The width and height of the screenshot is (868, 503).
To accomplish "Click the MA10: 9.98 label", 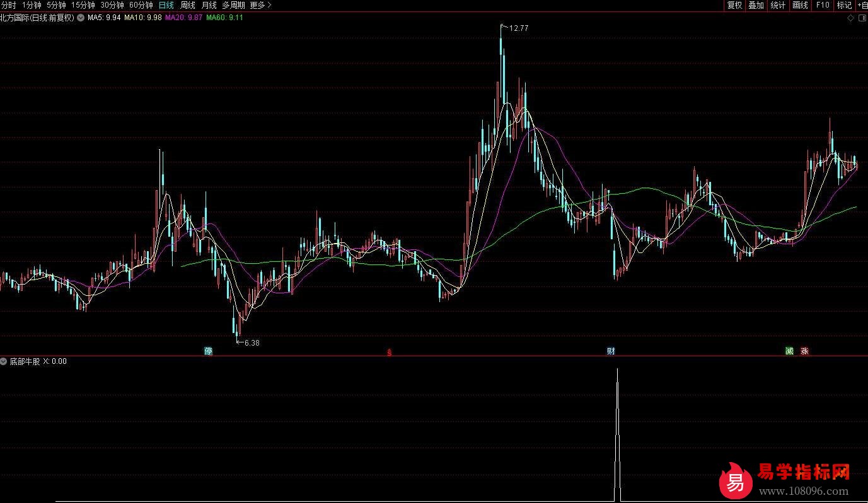I will 143,18.
